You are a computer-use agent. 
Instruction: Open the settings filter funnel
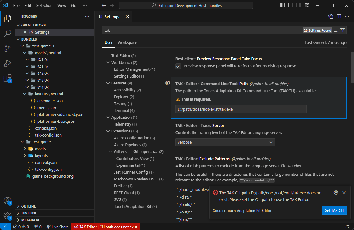pyautogui.click(x=342, y=31)
